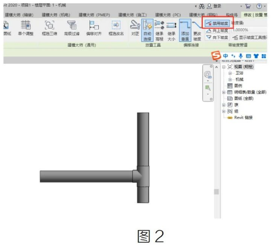Viewport: 272px width, 249px height.
Task: Click the slope value 1.0000% field
Action: (250, 30)
